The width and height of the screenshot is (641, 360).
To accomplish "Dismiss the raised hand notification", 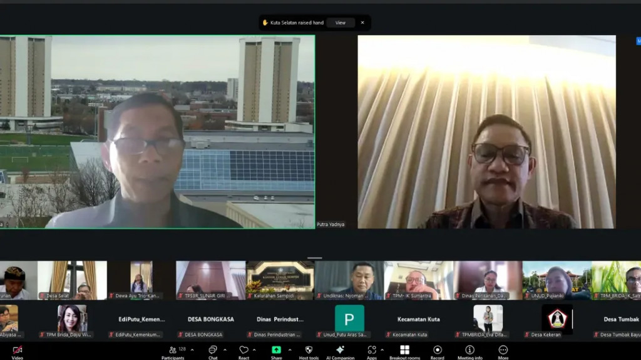I will pyautogui.click(x=362, y=22).
